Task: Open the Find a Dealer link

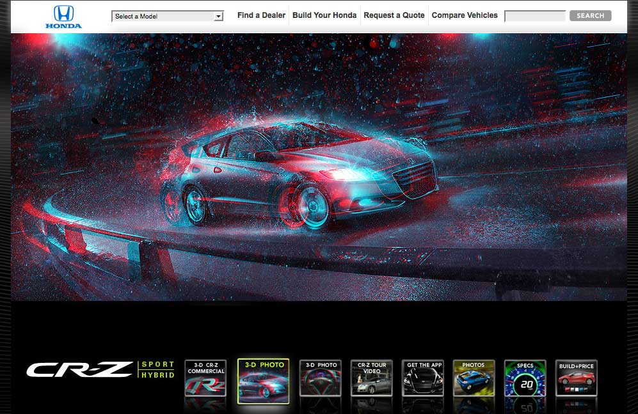Action: 261,15
